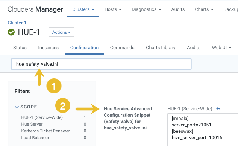Click the hue_safety_valve.ini search field
This screenshot has width=238, height=146.
point(101,64)
